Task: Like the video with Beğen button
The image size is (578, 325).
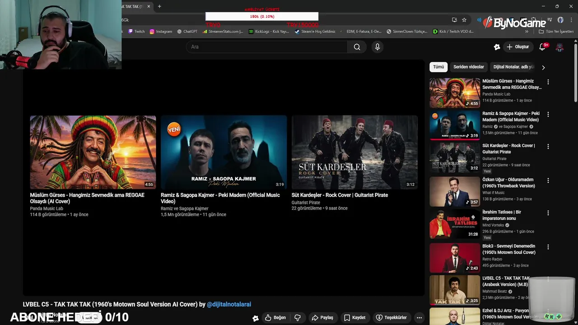Action: click(x=275, y=318)
